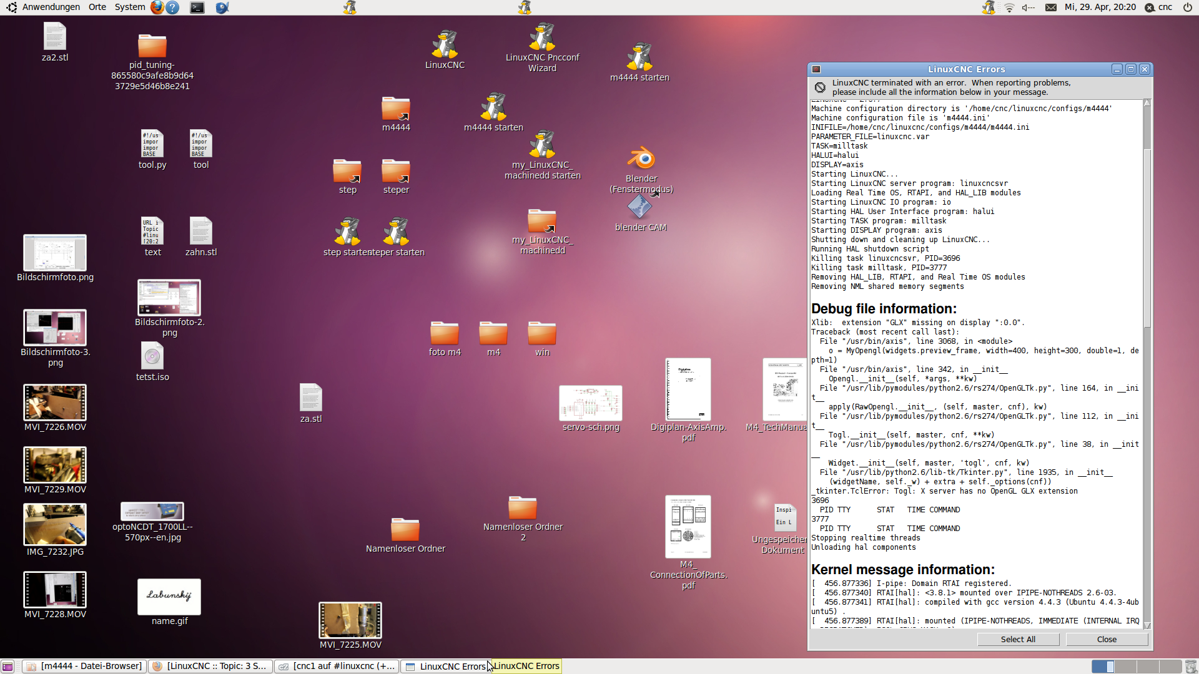1199x674 pixels.
Task: Open LinuxCNC Errors window menu icon
Action: click(x=816, y=69)
